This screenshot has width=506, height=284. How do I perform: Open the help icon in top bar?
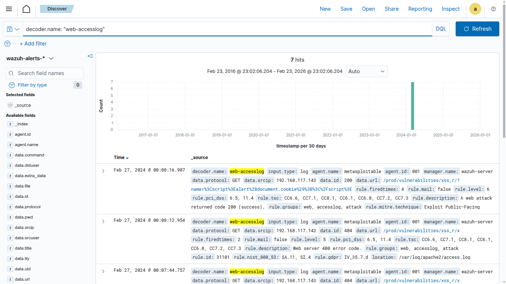pyautogui.click(x=493, y=9)
